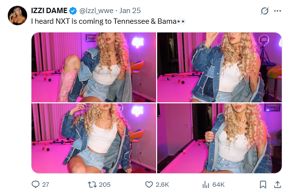Open the @izzi_wwe handle link
This screenshot has width=290, height=195.
tap(97, 11)
